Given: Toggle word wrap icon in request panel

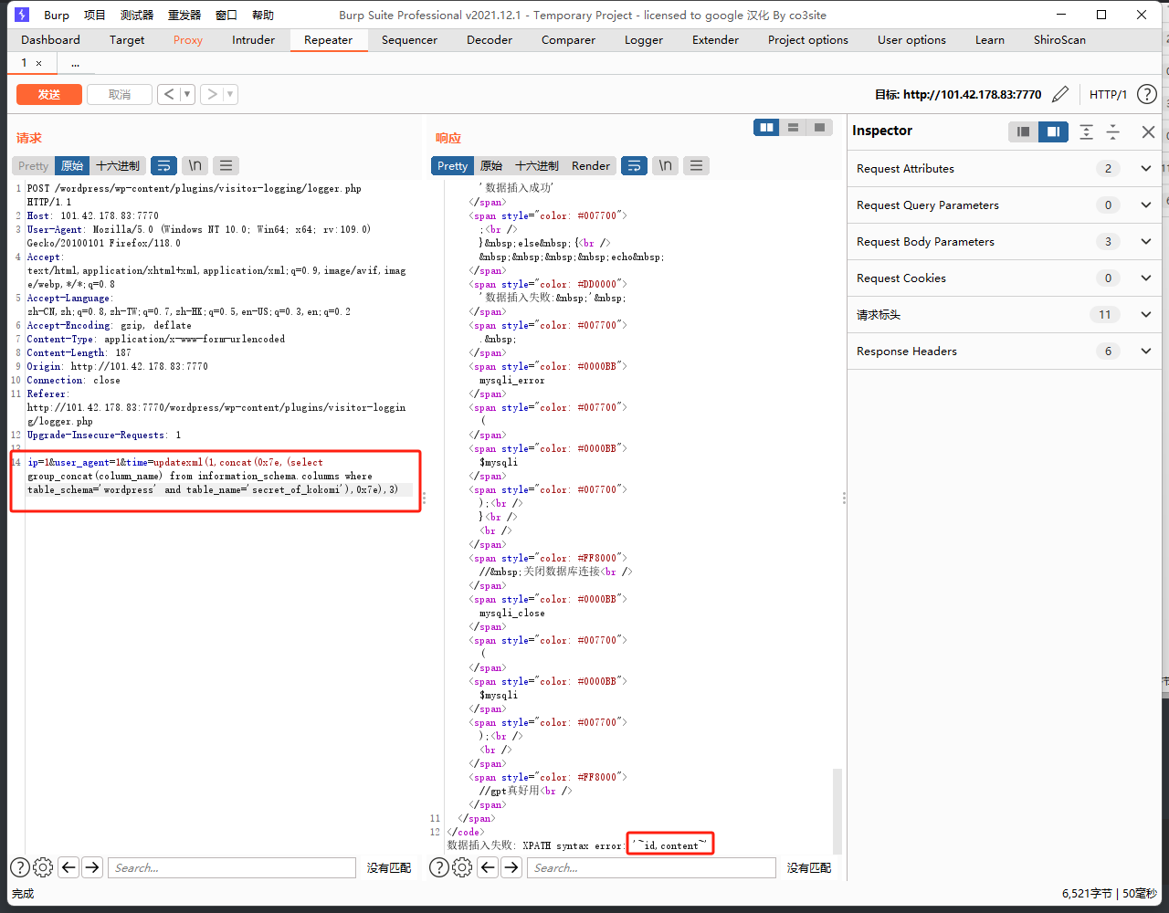Looking at the screenshot, I should click(163, 165).
